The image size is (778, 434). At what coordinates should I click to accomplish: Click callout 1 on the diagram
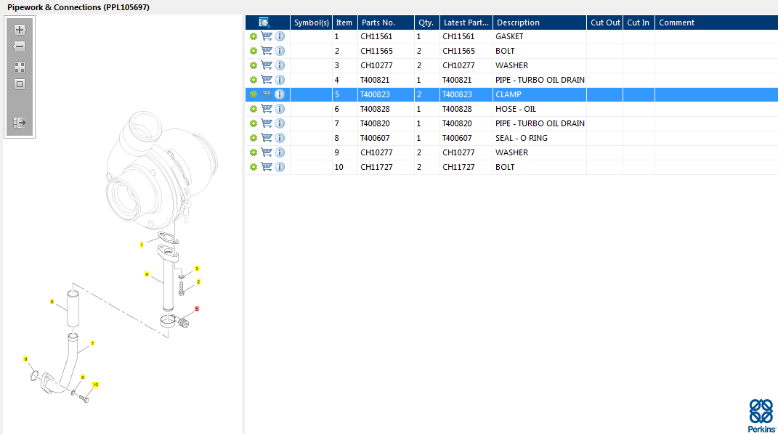142,245
